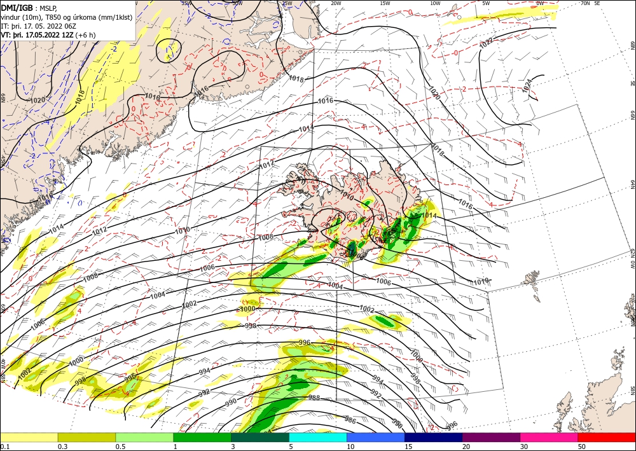This screenshot has width=636, height=451.
Task: Click the legend value 3
Action: [233, 447]
